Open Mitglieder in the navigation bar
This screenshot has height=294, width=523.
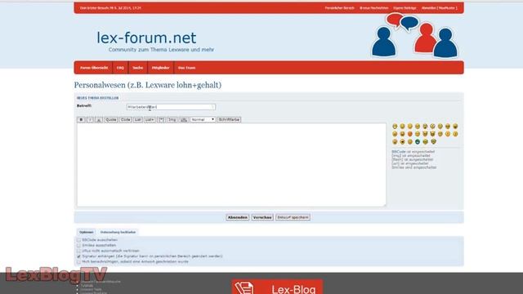[x=160, y=68]
